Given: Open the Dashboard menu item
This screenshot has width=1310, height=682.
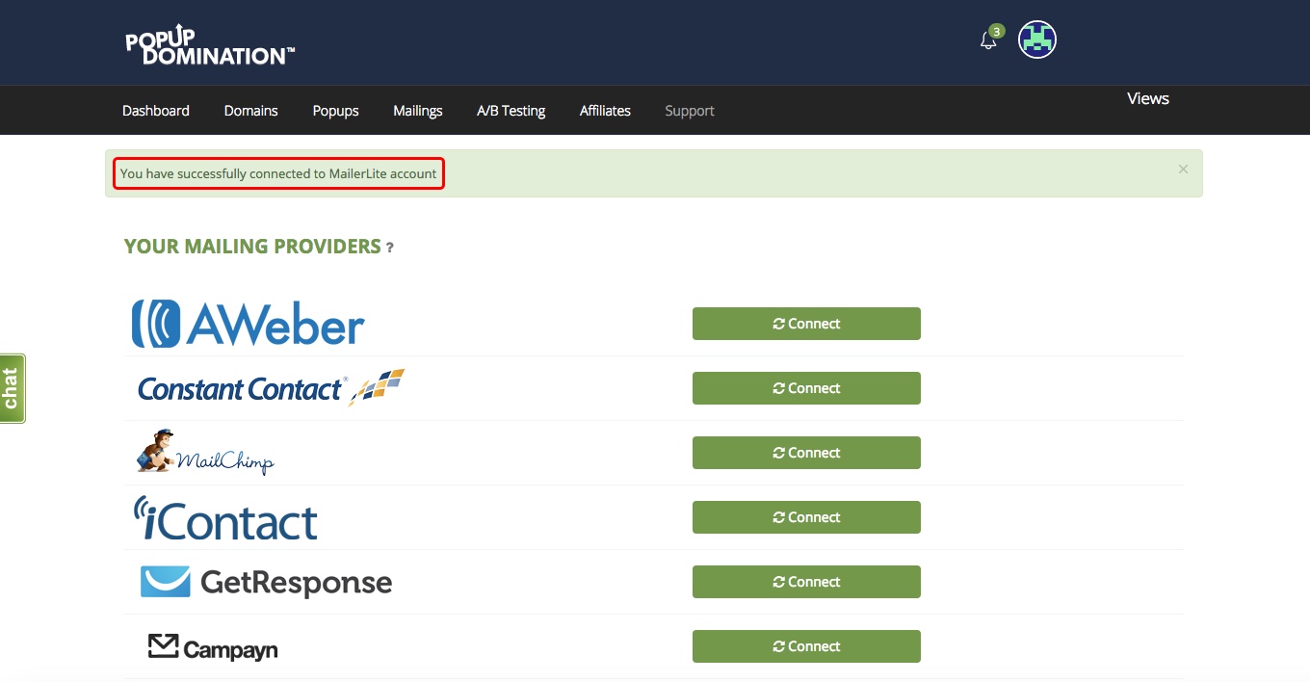Looking at the screenshot, I should (156, 111).
